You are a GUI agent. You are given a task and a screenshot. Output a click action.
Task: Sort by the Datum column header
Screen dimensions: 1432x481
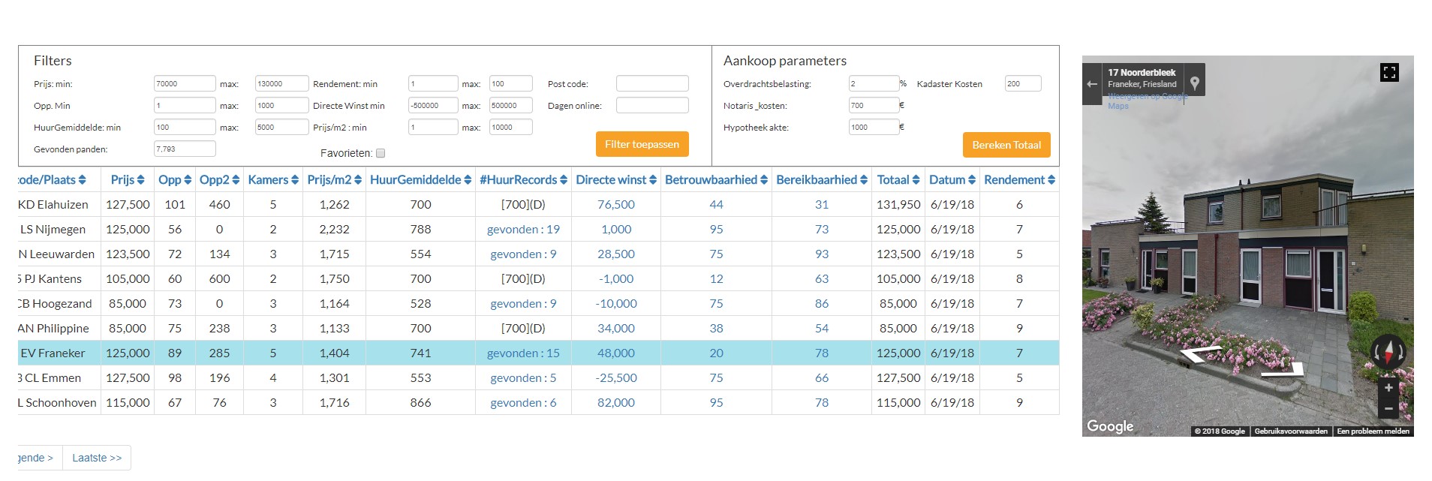pos(952,180)
